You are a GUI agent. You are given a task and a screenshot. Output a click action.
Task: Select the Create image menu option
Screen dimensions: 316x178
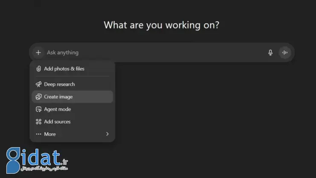click(59, 97)
